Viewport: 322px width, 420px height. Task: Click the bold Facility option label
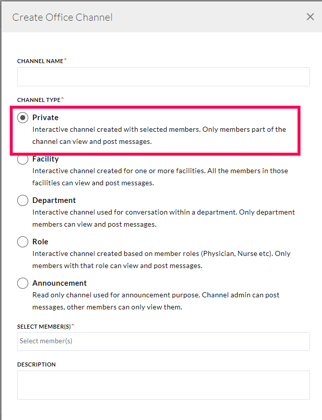tap(45, 159)
